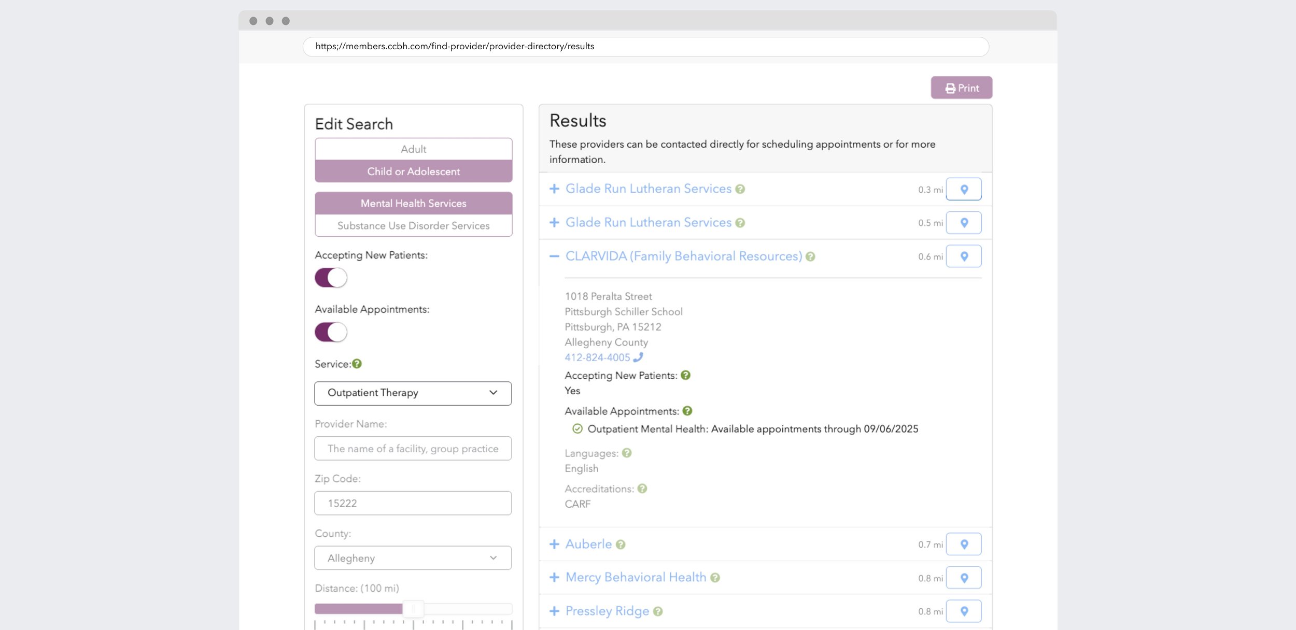Open Pressley Ridge provider link
The height and width of the screenshot is (630, 1296).
coord(607,611)
